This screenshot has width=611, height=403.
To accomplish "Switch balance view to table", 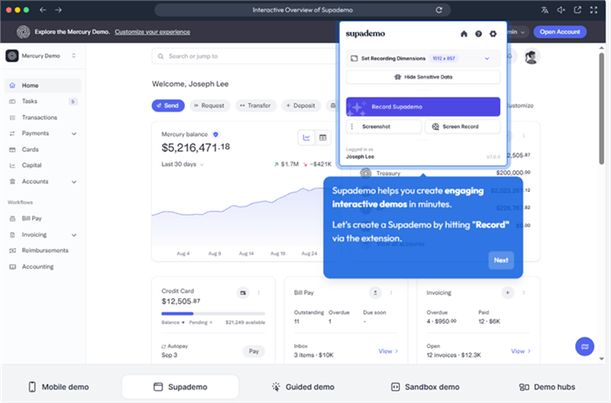I will click(x=323, y=138).
